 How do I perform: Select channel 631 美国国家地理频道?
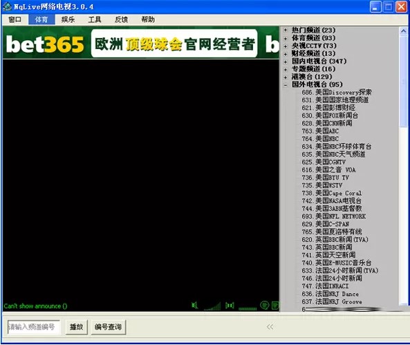pyautogui.click(x=335, y=100)
